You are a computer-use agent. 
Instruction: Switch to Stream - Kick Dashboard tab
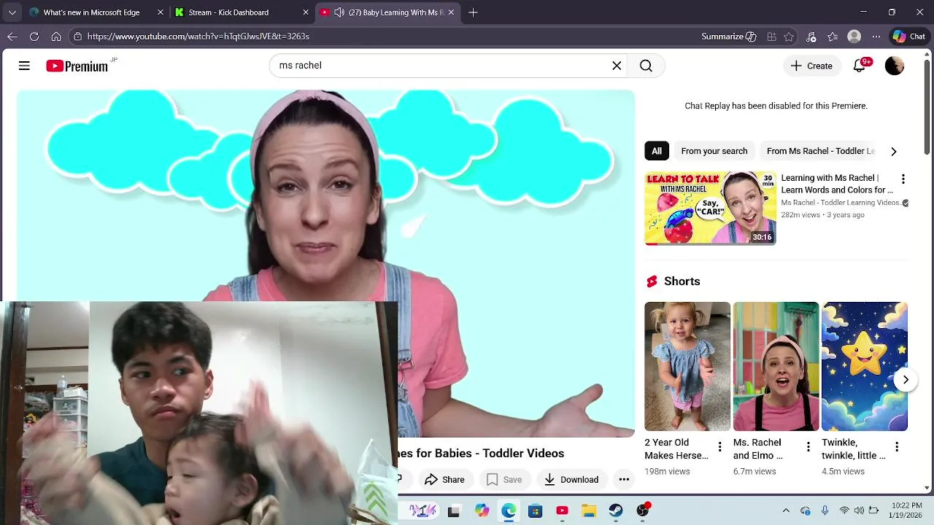pos(228,12)
